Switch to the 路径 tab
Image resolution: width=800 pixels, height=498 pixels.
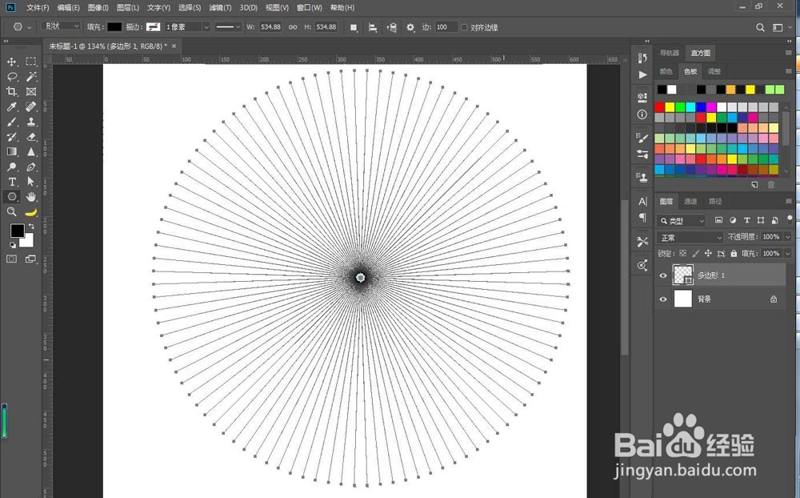click(715, 201)
